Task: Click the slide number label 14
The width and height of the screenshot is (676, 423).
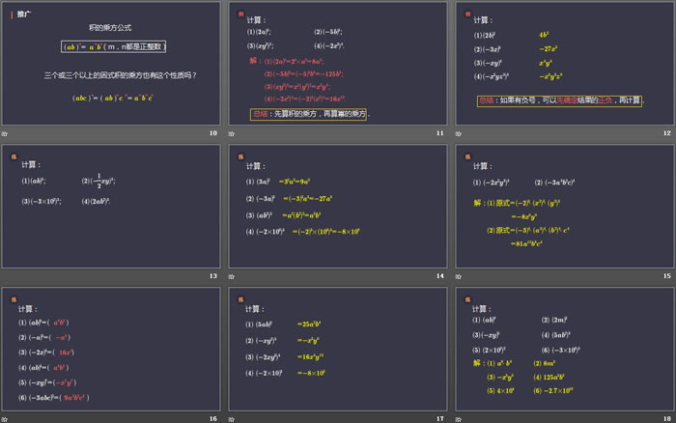Action: click(439, 276)
